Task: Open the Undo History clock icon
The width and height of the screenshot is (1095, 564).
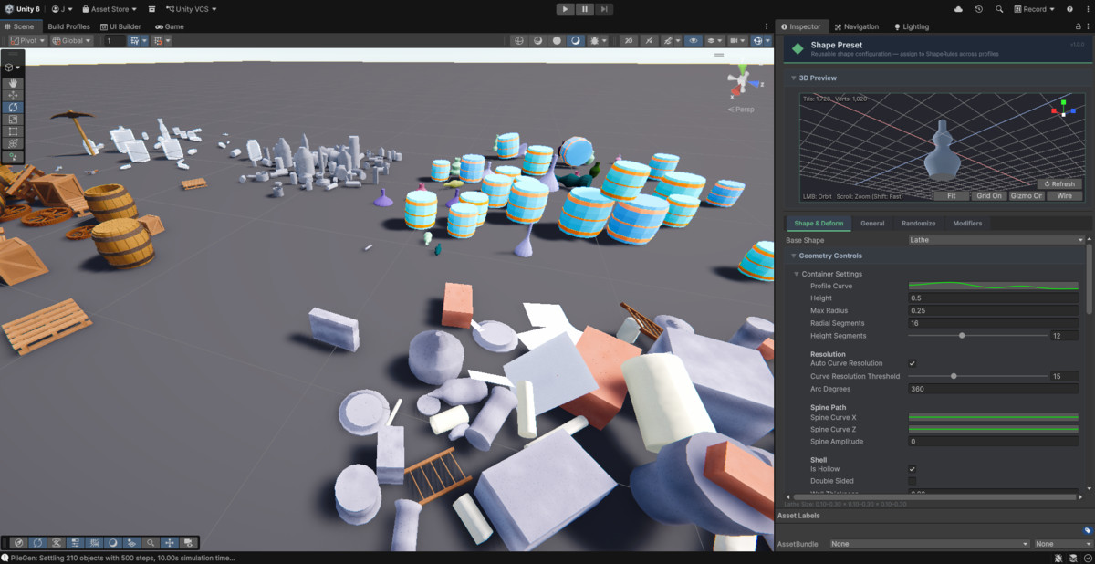Action: coord(979,9)
